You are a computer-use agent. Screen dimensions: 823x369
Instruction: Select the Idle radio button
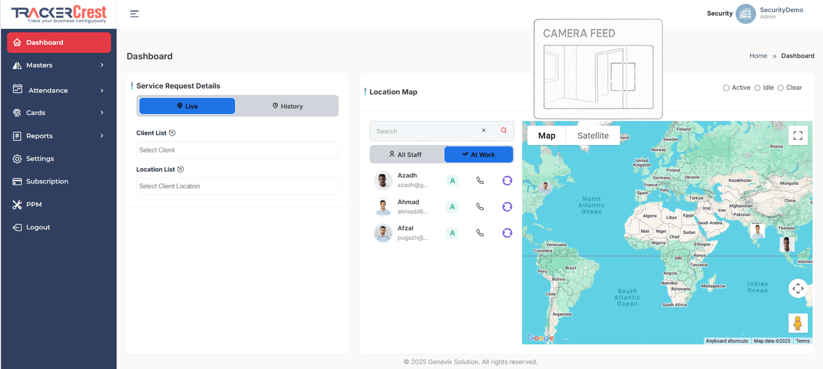tap(758, 88)
